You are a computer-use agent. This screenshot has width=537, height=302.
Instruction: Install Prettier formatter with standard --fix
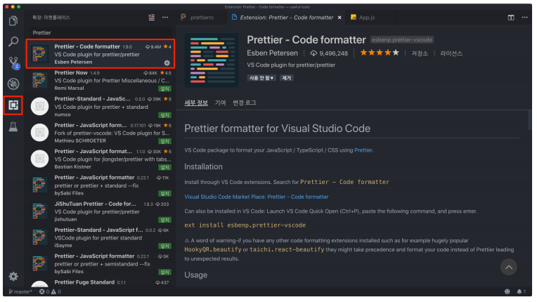point(164,194)
